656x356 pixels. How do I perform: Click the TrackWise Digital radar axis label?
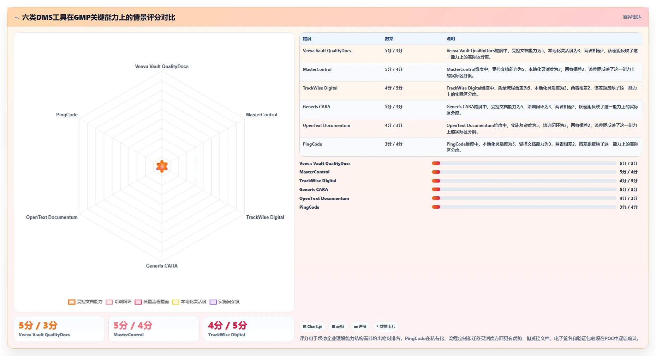click(265, 217)
